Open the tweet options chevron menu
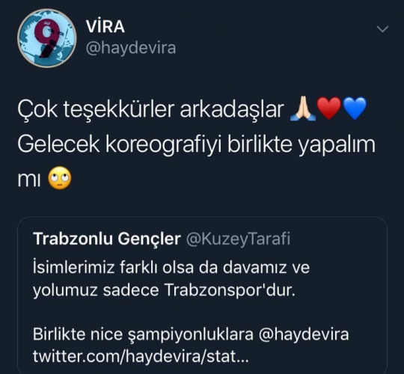 pos(382,29)
